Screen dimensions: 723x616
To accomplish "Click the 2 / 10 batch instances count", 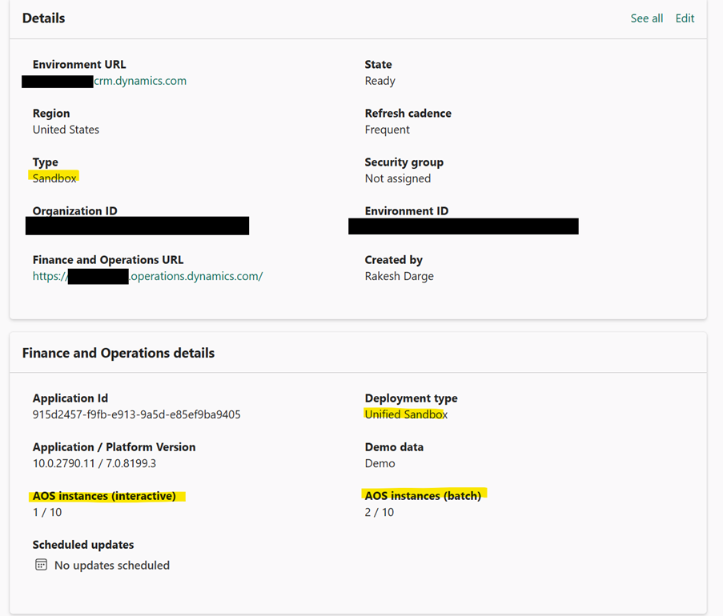I will pyautogui.click(x=379, y=512).
